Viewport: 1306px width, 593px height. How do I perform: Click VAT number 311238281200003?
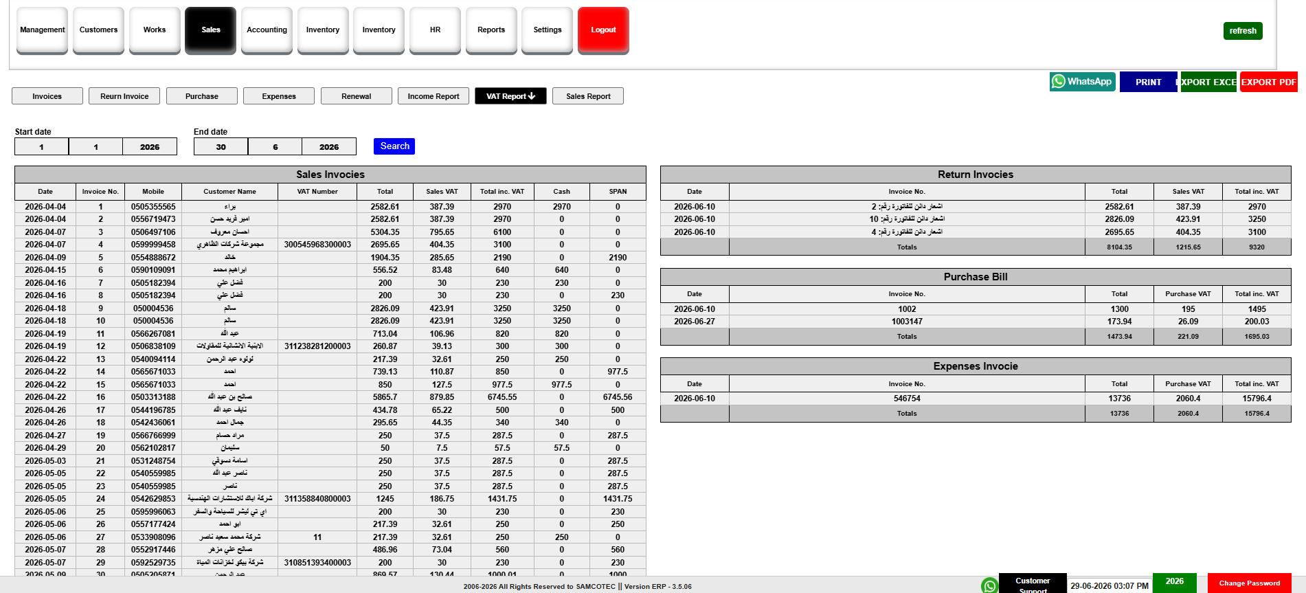coord(317,346)
